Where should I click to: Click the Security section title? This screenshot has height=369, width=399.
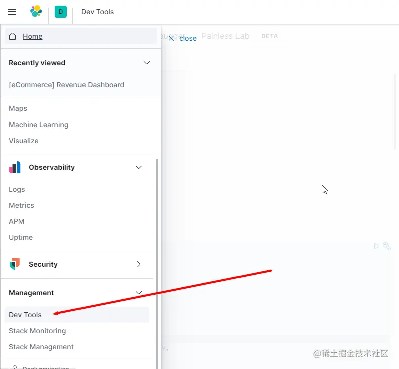(x=43, y=264)
